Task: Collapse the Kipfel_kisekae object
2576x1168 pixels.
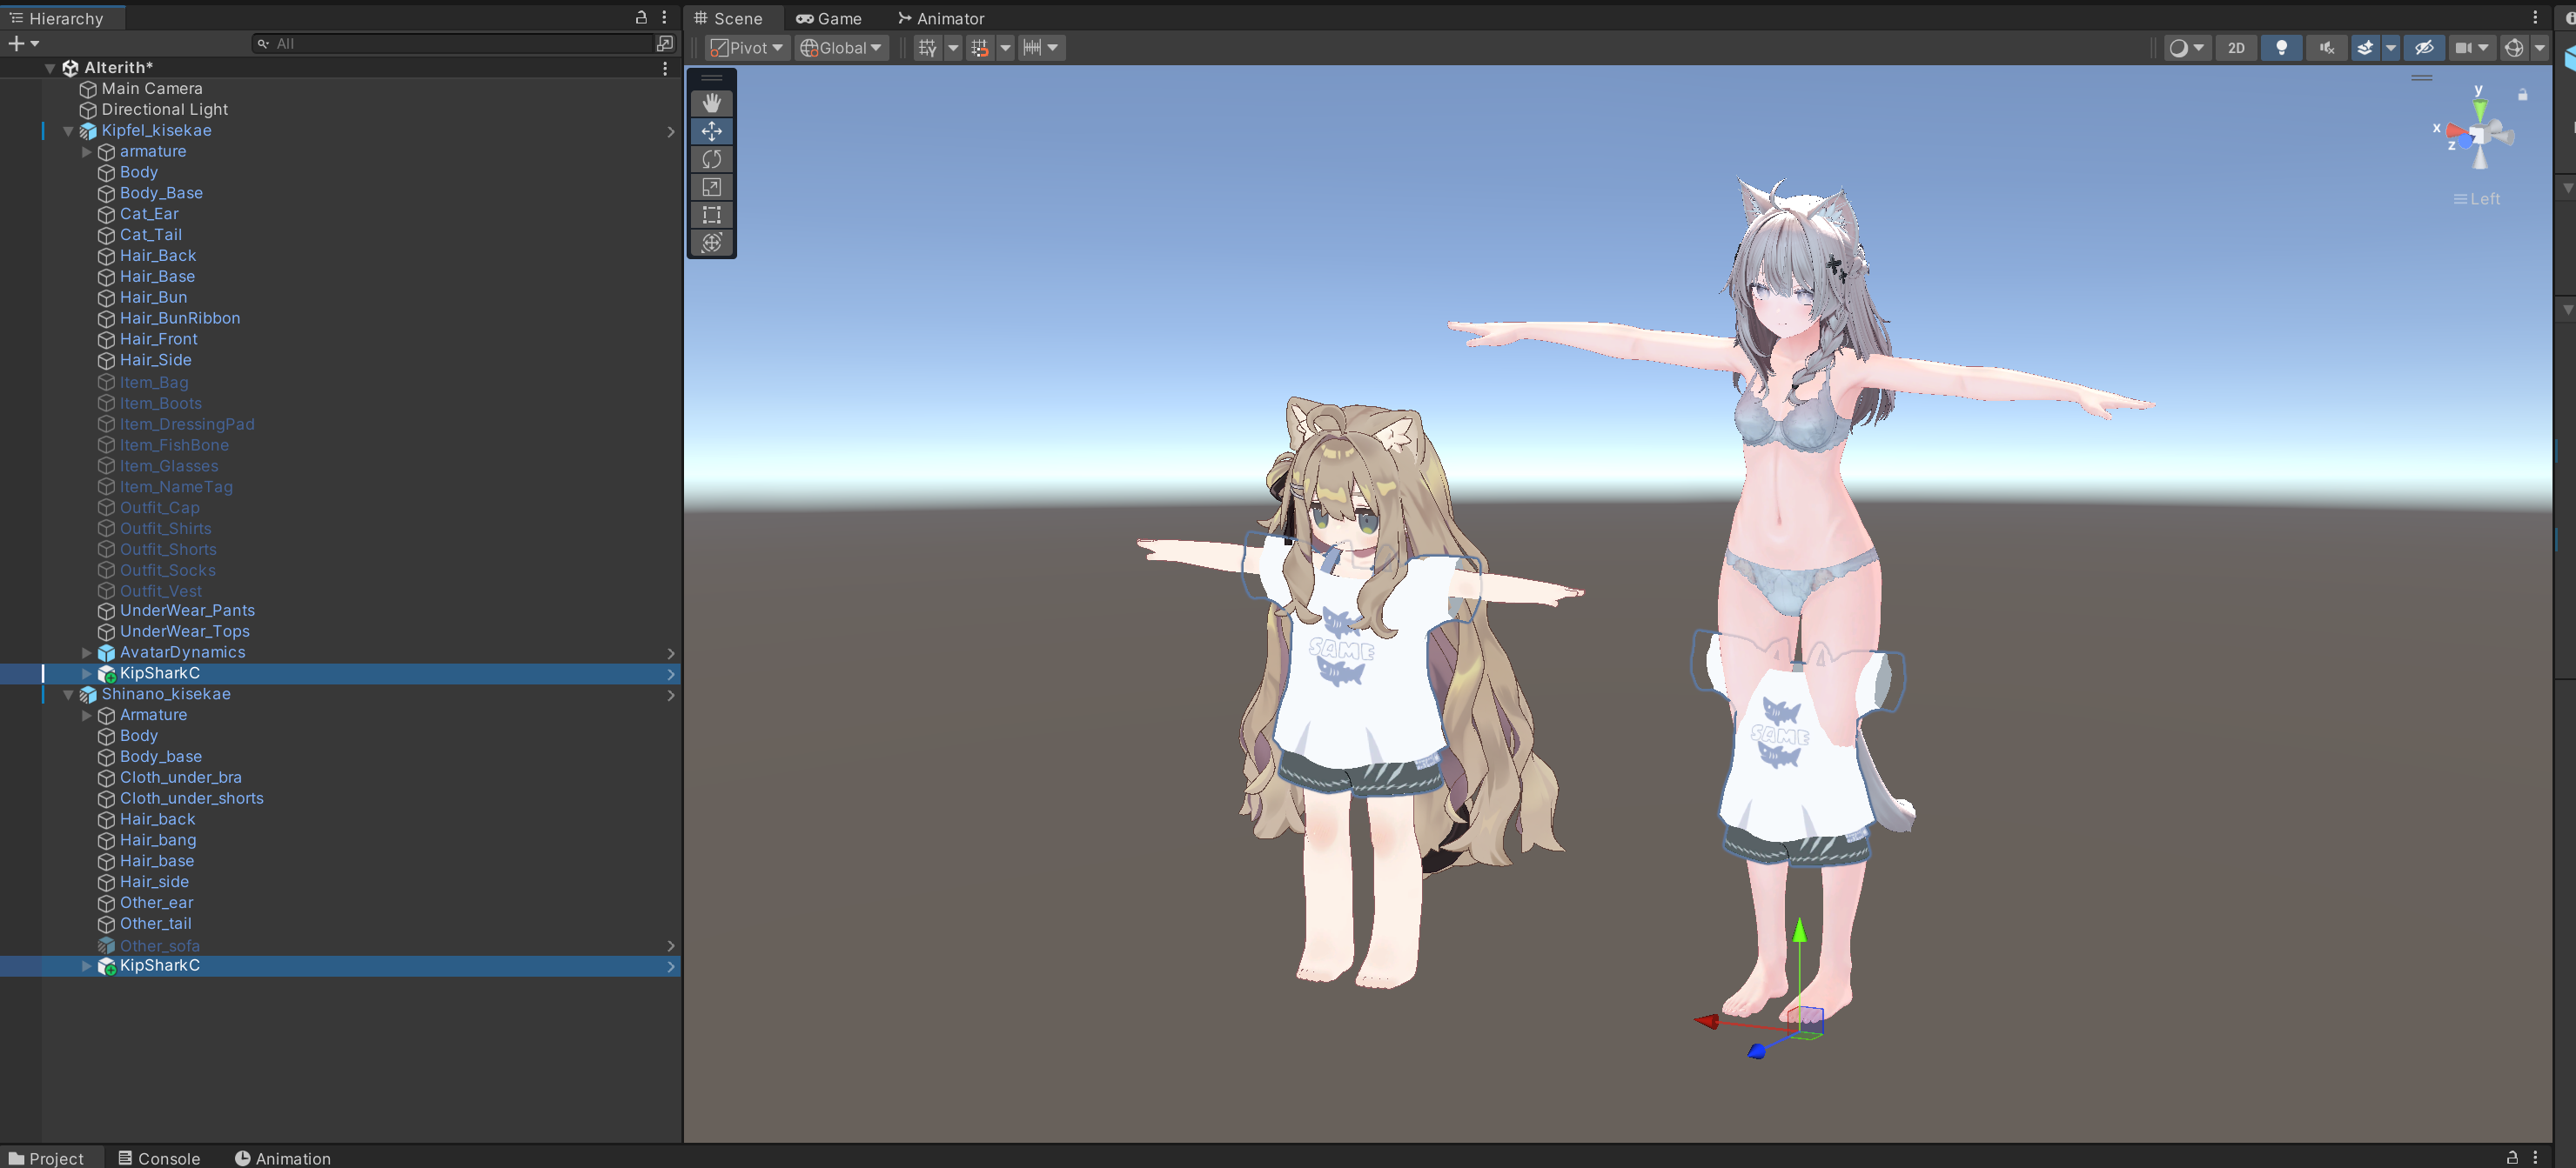Action: [68, 130]
